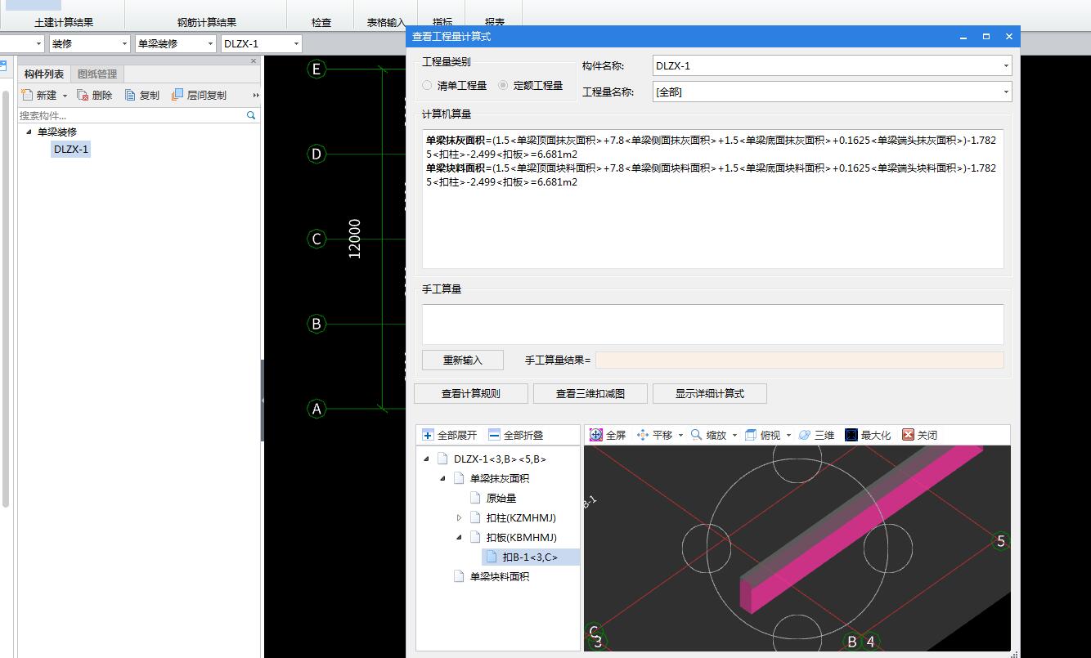Close the component list panel
The image size is (1091, 658).
click(254, 61)
